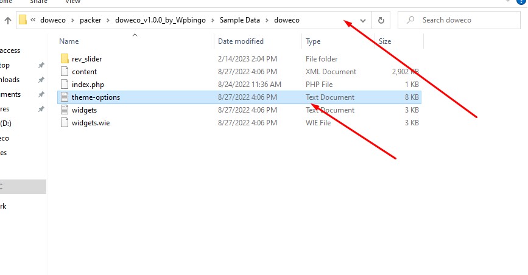Click in the Search doweco field

459,20
